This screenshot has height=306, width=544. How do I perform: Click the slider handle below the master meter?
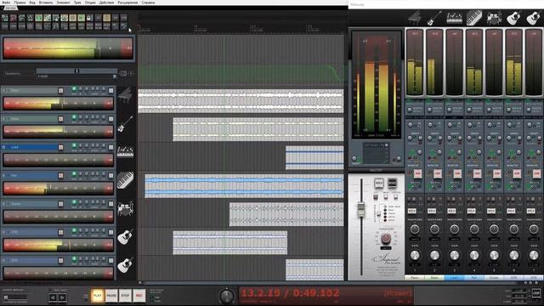77,71
